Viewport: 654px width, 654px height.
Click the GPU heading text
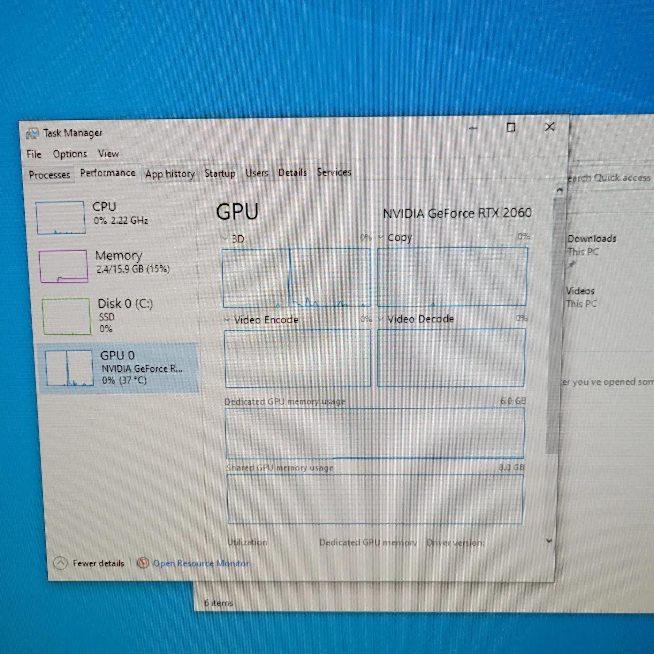(x=237, y=212)
